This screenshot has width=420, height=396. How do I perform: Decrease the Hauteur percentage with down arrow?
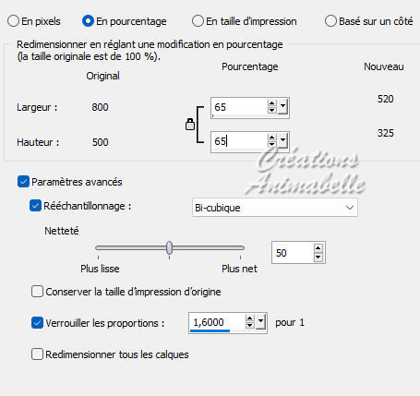point(271,144)
